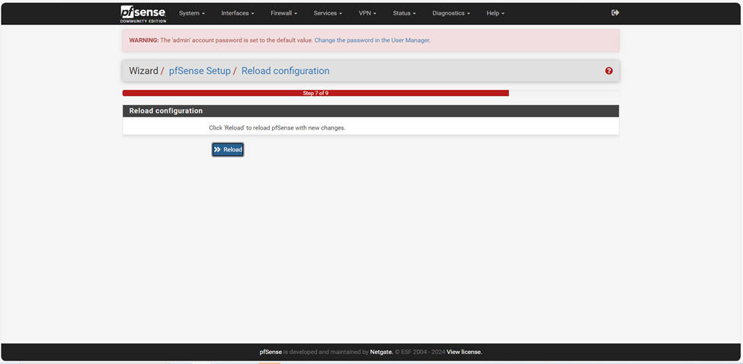Click the bold pfSense text in the footer
This screenshot has height=364, width=743.
coord(271,352)
